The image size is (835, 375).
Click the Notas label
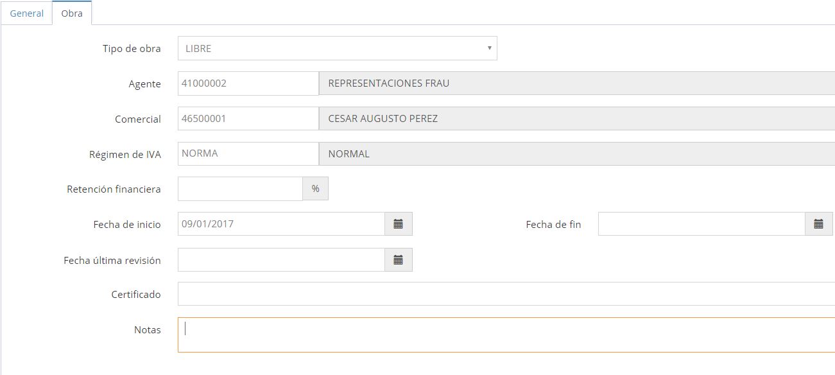148,330
